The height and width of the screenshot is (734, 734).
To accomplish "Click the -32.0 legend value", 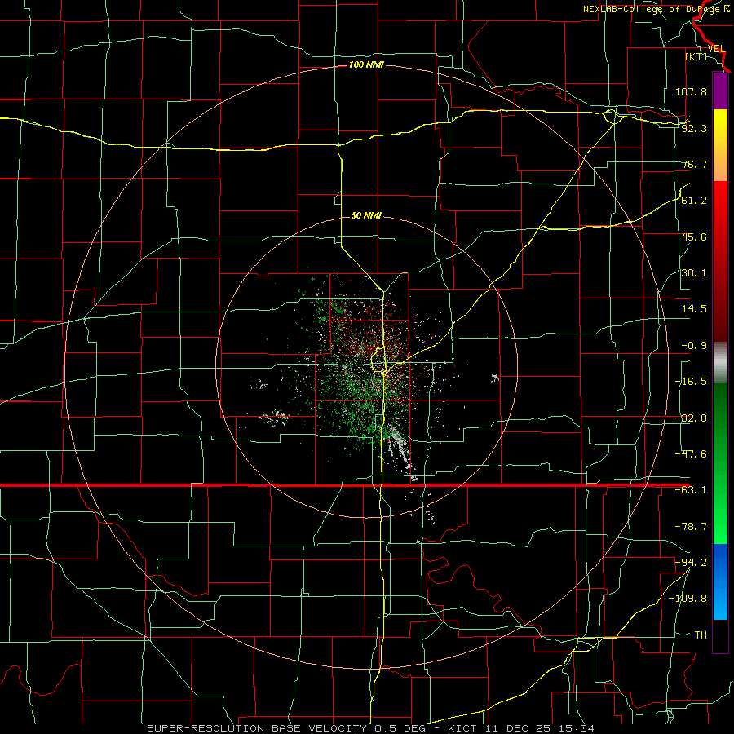I will point(691,418).
